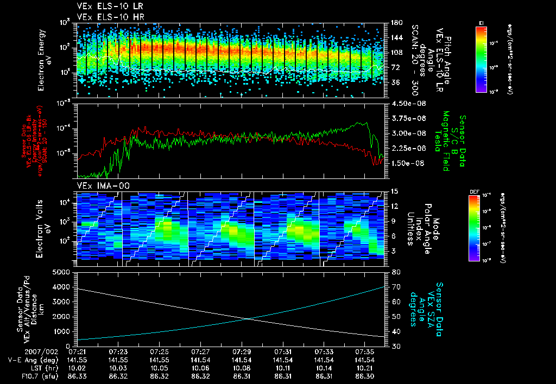This screenshot has width=556, height=384.
Task: Click the 5000 km altitude tick label
Action: (x=62, y=272)
